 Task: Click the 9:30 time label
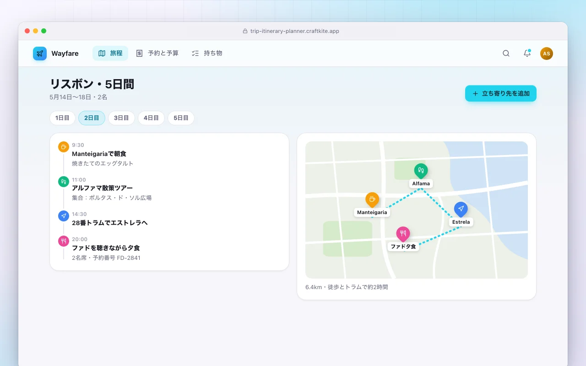pyautogui.click(x=78, y=145)
